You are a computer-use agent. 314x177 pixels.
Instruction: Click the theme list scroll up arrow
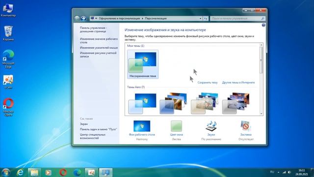point(261,45)
